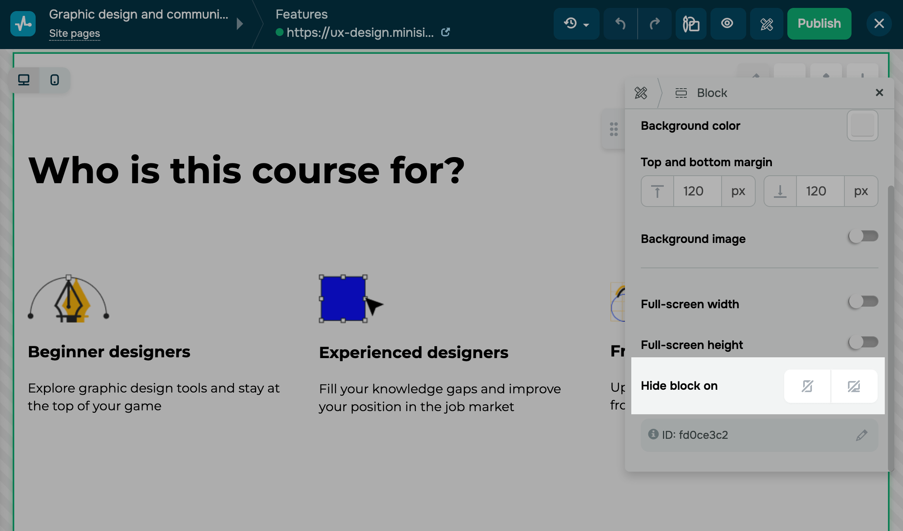
Task: Click the undo arrow in top toolbar
Action: point(620,24)
